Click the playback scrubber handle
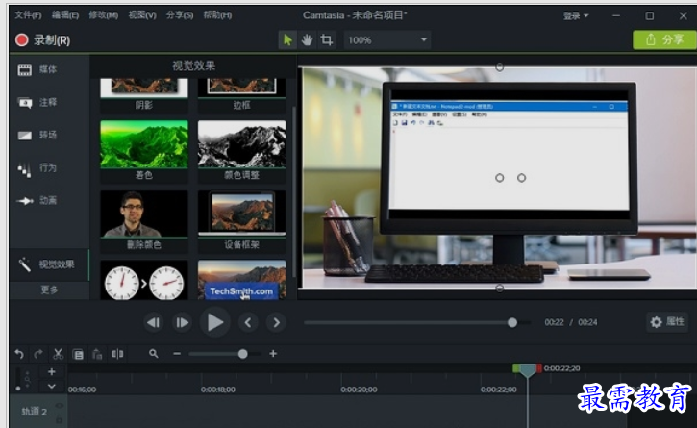This screenshot has height=428, width=697. tap(512, 322)
